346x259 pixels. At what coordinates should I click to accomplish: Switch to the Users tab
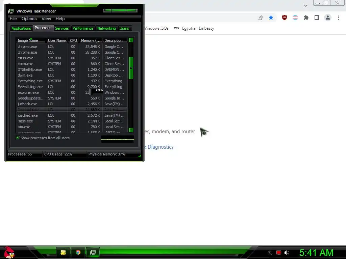coord(124,28)
